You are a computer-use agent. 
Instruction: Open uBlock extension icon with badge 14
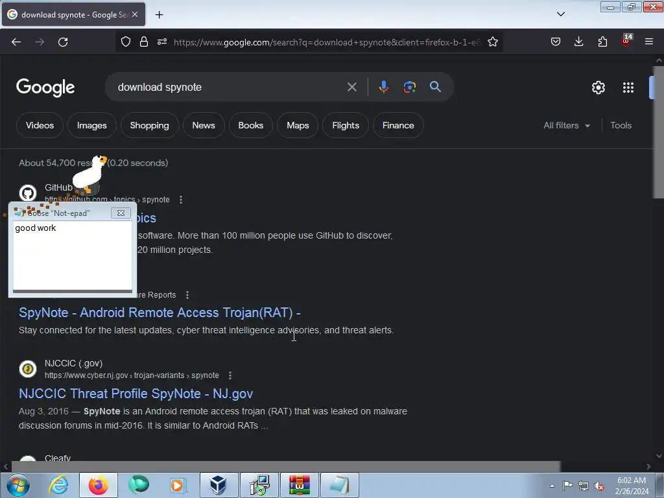(x=626, y=41)
